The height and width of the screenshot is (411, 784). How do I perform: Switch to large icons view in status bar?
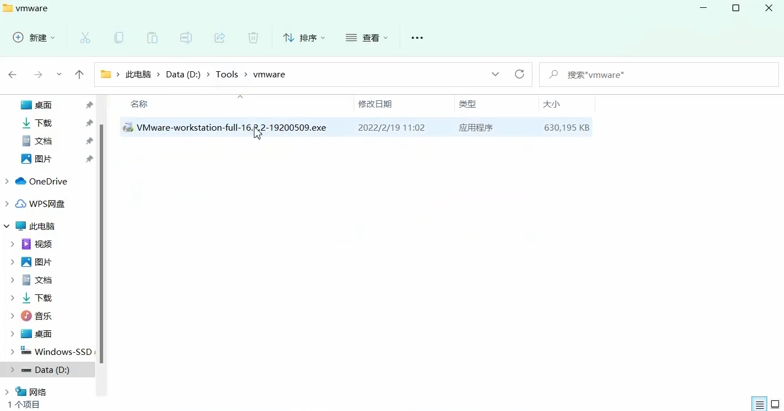pos(775,404)
